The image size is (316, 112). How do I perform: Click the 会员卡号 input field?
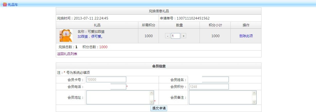coord(106,79)
